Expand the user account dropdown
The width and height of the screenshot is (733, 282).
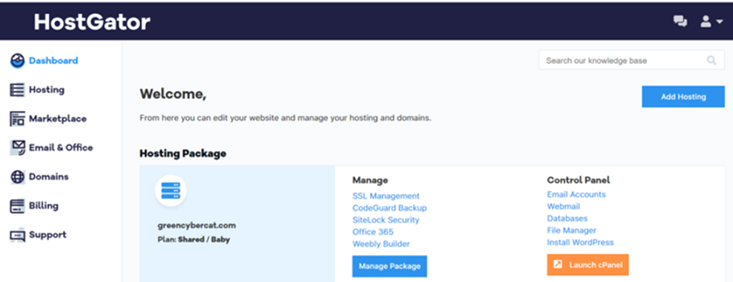pyautogui.click(x=711, y=21)
